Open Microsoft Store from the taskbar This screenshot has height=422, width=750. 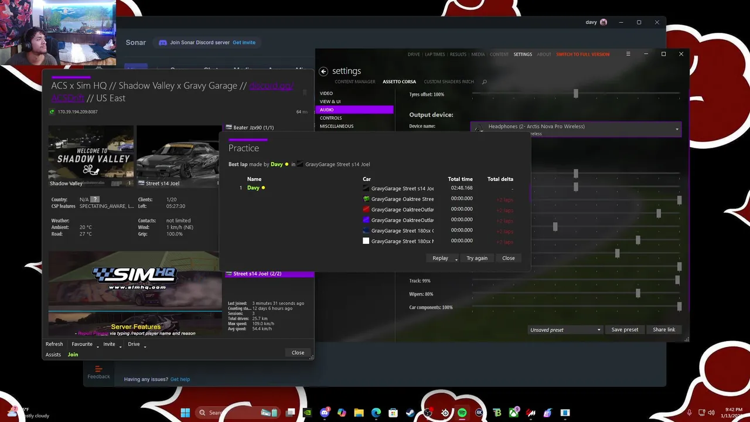[393, 413]
